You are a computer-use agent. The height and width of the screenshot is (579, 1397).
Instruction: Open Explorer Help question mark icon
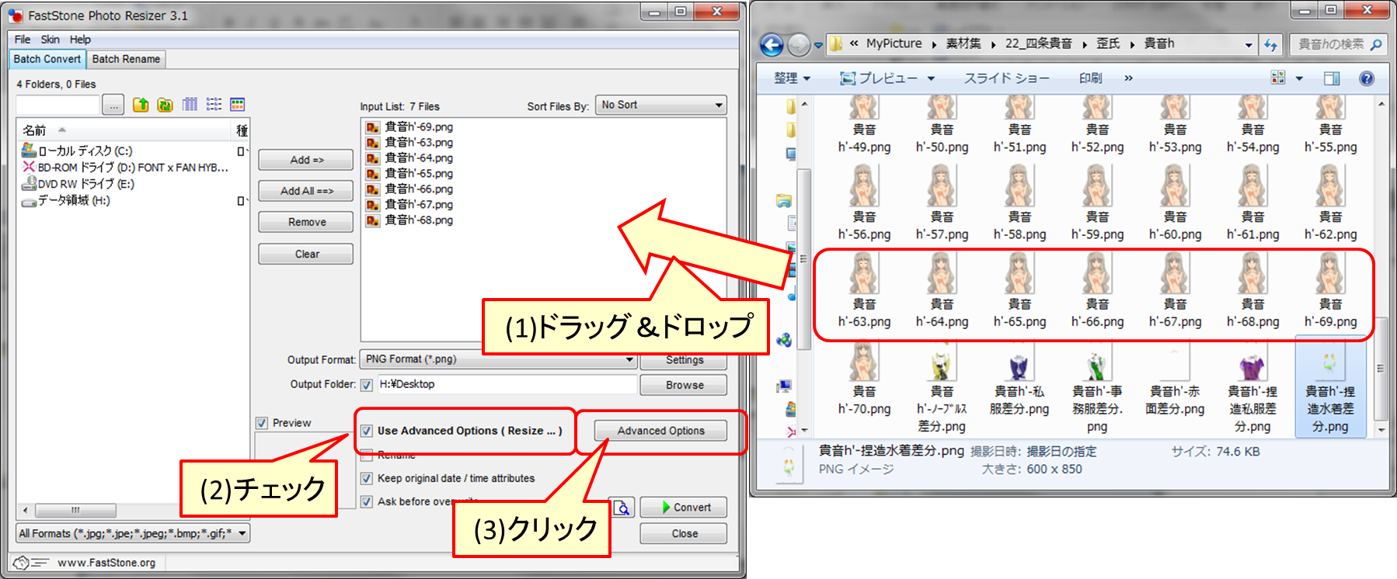[x=1367, y=78]
